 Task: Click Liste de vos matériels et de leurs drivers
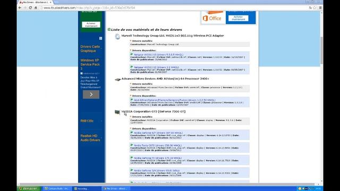pyautogui.click(x=147, y=30)
